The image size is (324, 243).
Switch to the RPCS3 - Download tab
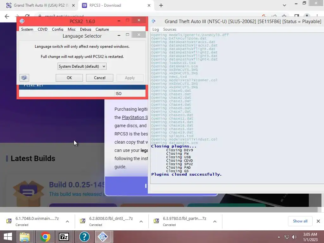(x=116, y=5)
